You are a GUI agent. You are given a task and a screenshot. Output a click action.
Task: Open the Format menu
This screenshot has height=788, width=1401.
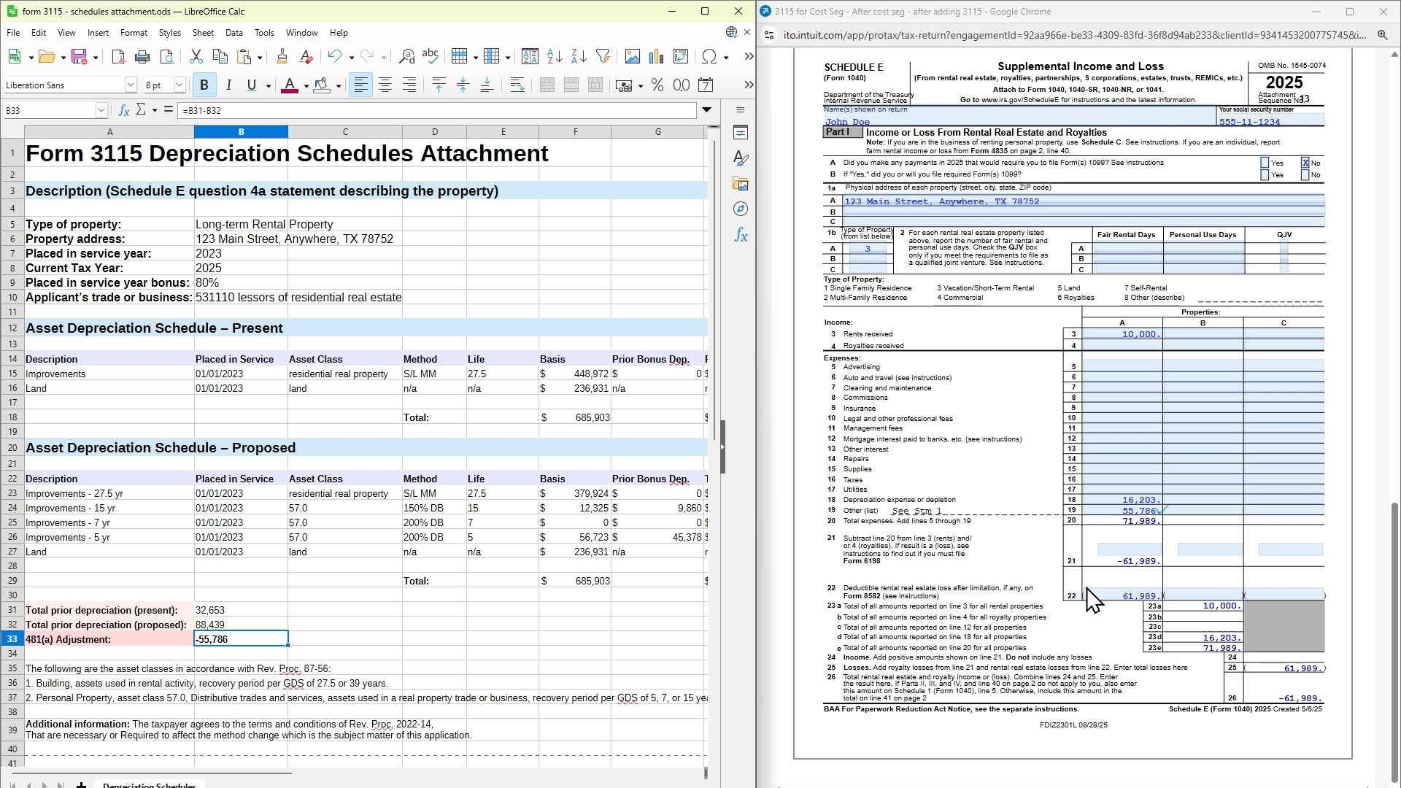click(x=134, y=33)
